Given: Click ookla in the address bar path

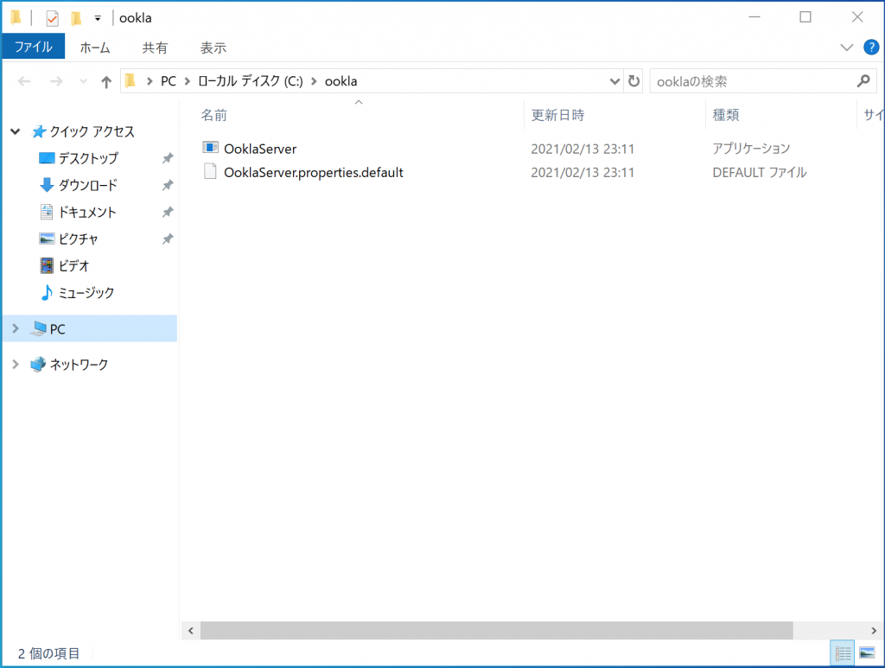Looking at the screenshot, I should click(x=341, y=81).
